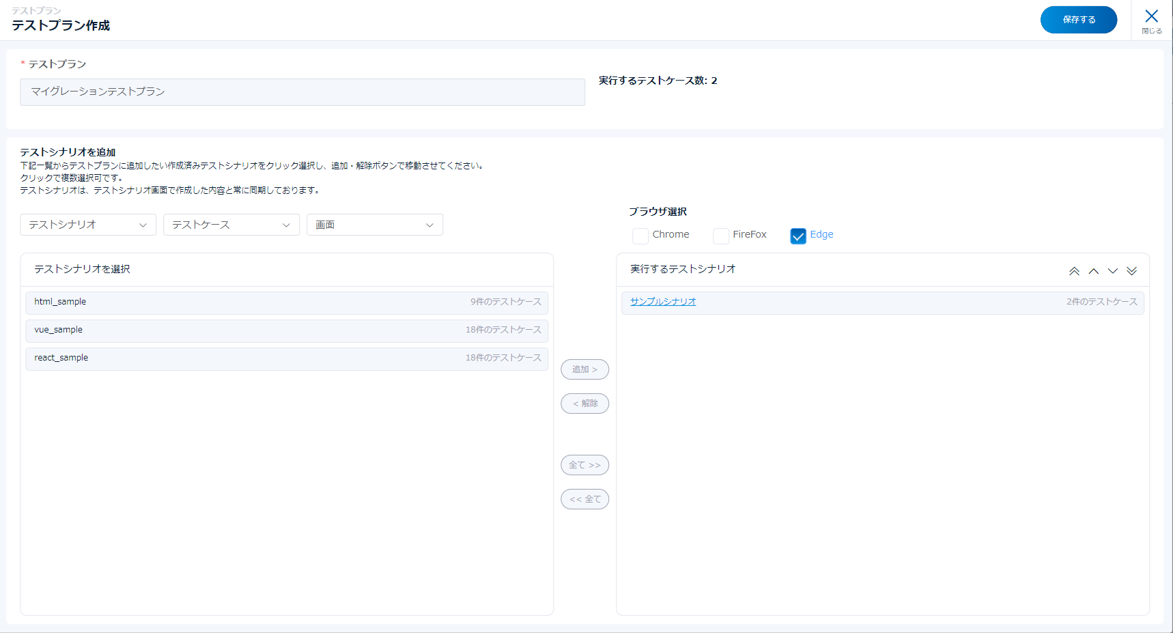
Task: Select the react_sample scenario row
Action: (x=287, y=359)
